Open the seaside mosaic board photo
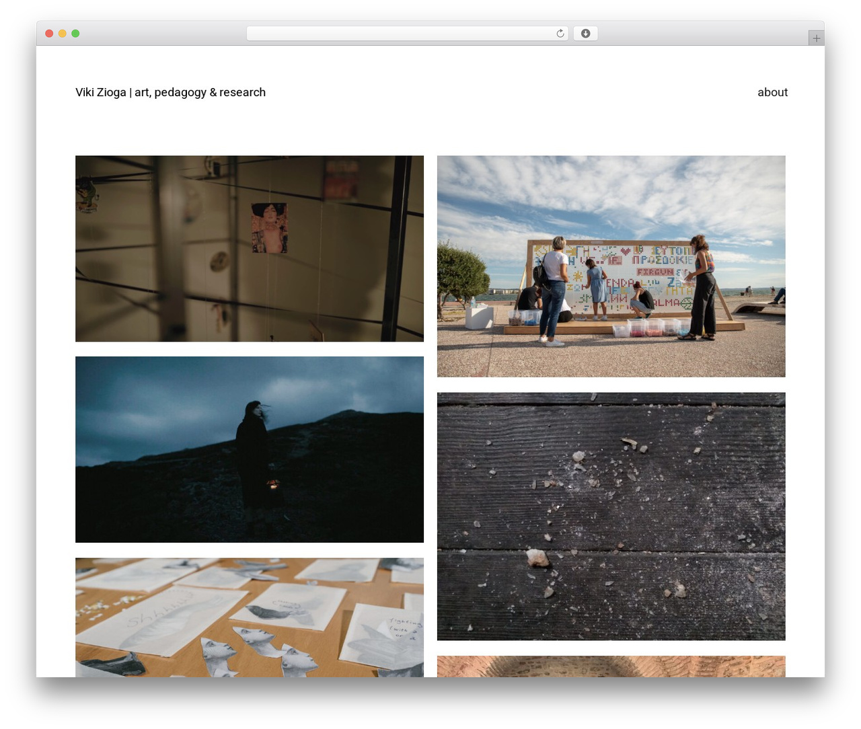 611,266
